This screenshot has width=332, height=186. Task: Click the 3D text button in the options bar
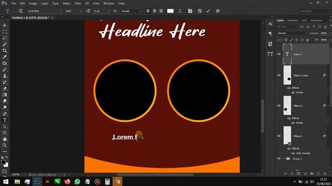pos(217,11)
